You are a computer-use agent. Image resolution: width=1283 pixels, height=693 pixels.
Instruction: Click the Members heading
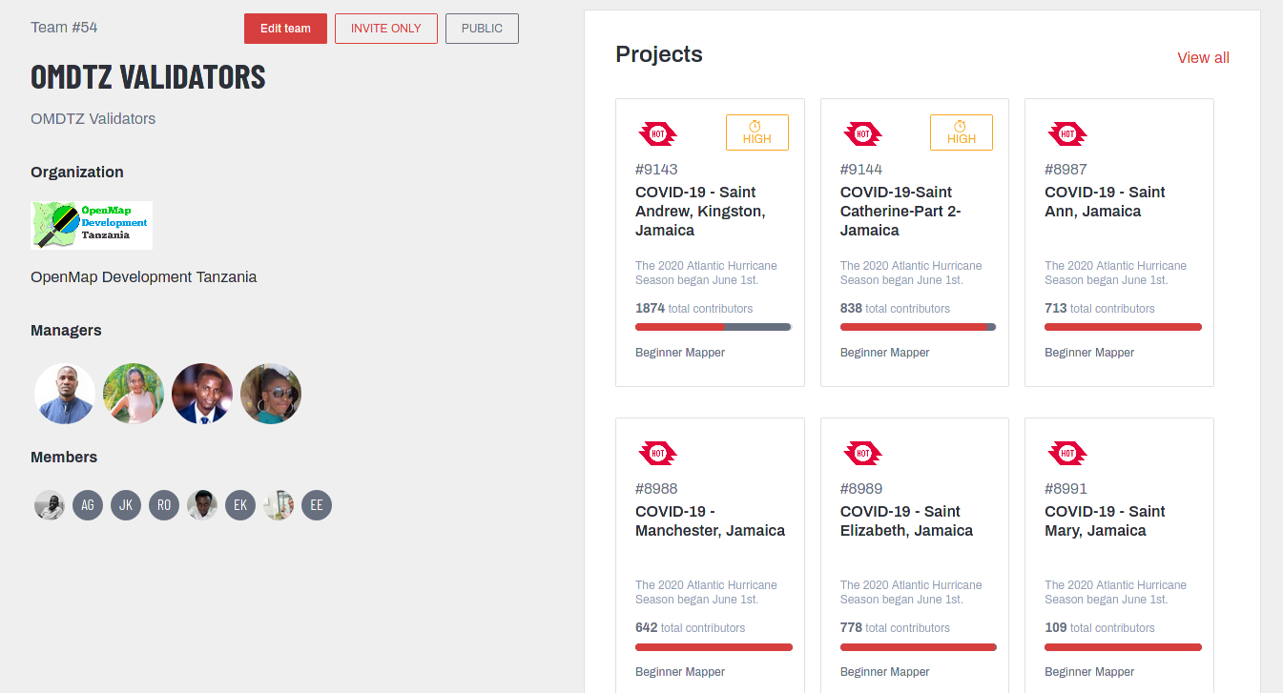[x=64, y=457]
